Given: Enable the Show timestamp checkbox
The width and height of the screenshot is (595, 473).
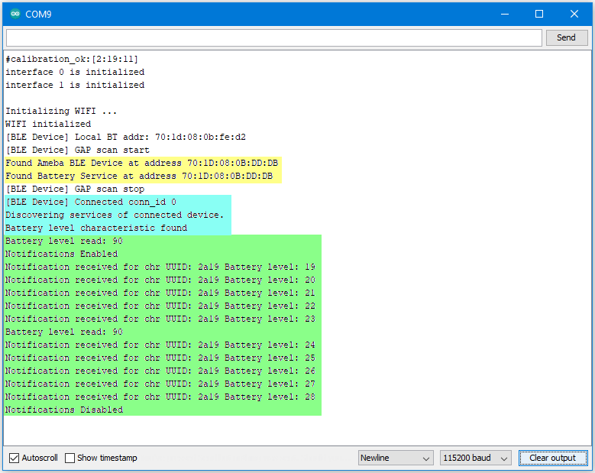Looking at the screenshot, I should [x=70, y=458].
